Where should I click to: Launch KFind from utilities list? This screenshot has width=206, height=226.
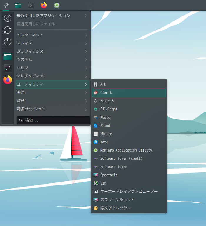pos(129,126)
